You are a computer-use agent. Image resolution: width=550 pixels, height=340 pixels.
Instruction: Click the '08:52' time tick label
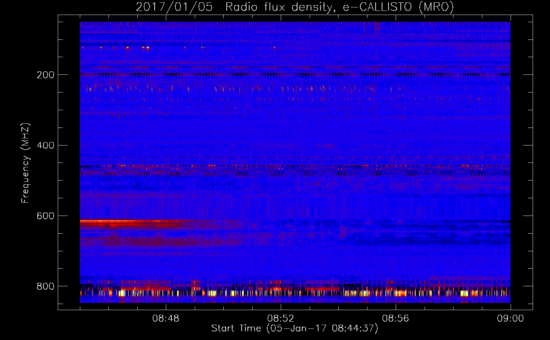click(x=281, y=319)
